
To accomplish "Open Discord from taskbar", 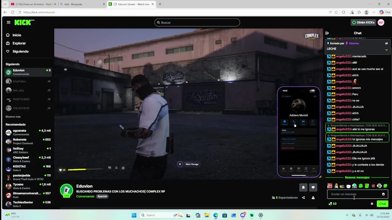I will (243, 215).
